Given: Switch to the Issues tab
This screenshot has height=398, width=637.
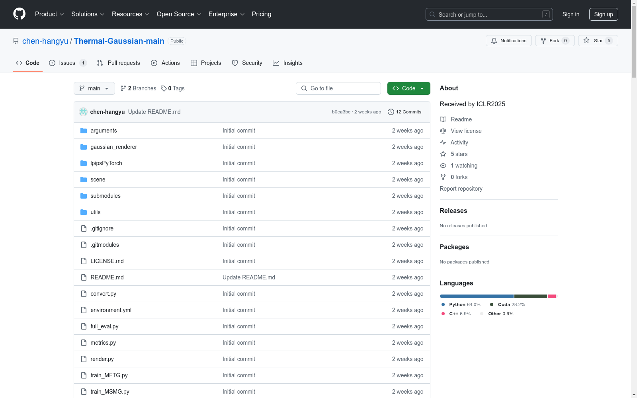Looking at the screenshot, I should point(67,63).
